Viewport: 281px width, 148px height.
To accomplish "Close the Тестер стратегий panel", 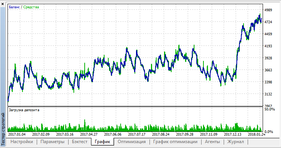I will 3,4.
